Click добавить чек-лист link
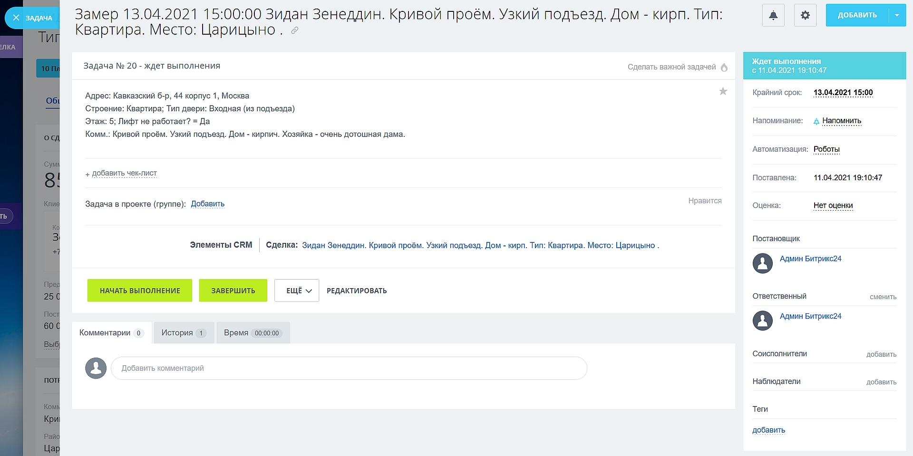 (x=124, y=174)
